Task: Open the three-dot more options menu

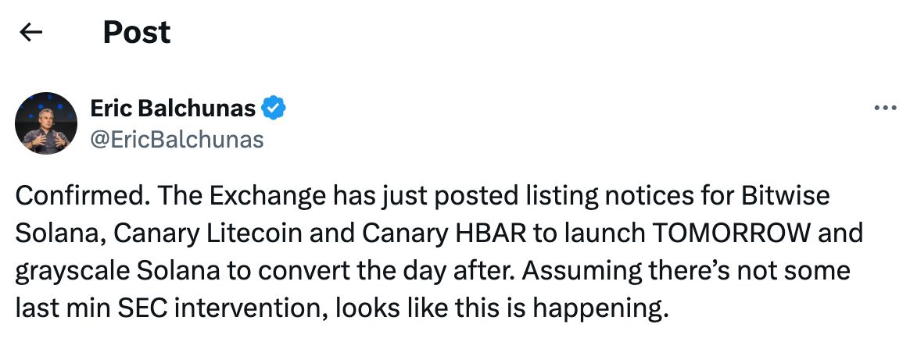Action: point(884,109)
